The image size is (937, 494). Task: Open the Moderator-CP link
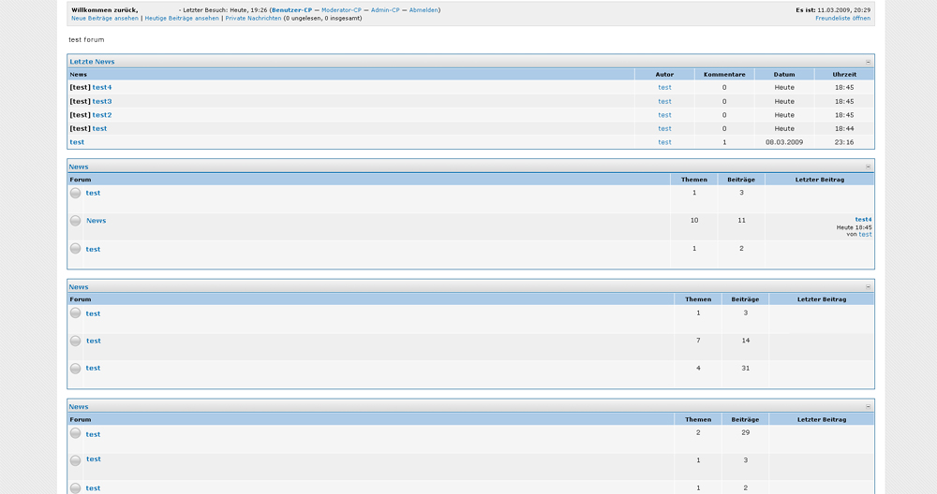[341, 10]
